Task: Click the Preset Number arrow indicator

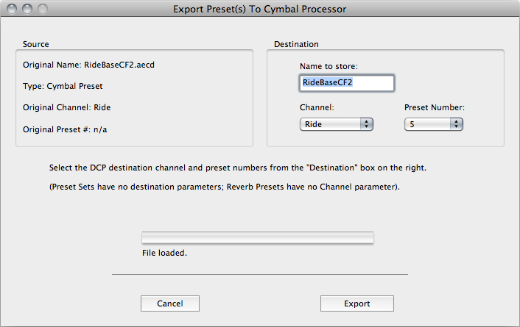Action: coord(457,125)
